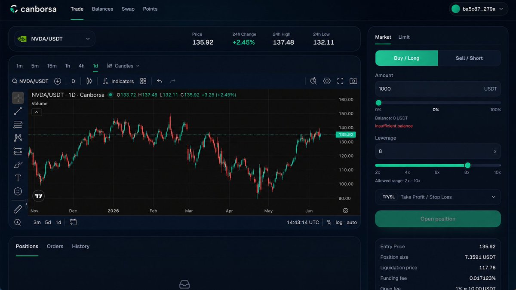Screen dimensions: 516x290
Task: Open the Candles chart type dropdown
Action: point(123,66)
